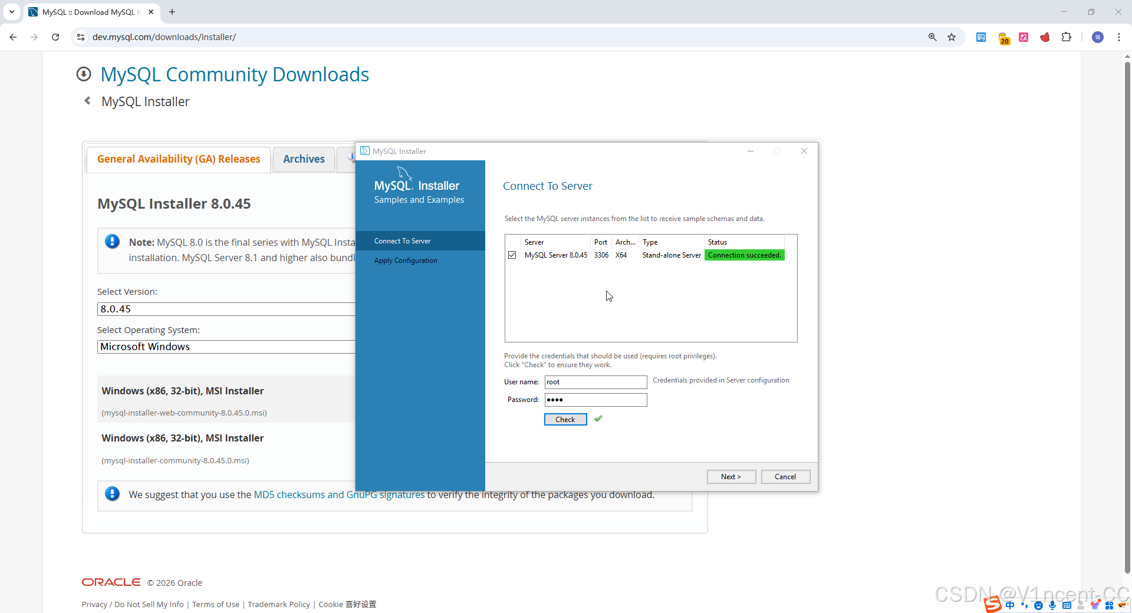Select the MySQL Download browser tab

(91, 12)
